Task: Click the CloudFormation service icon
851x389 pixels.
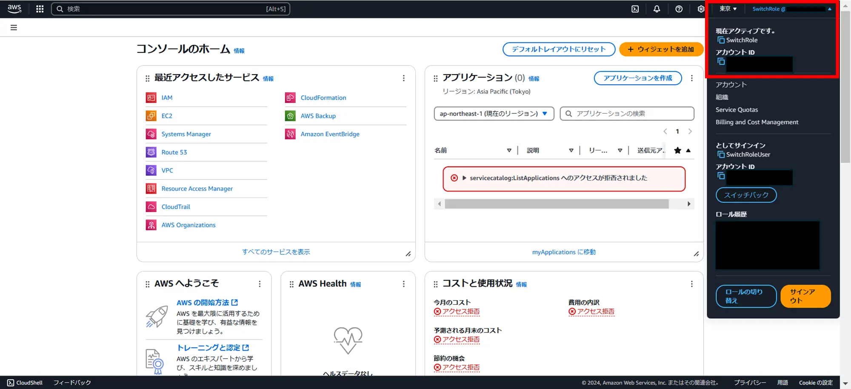Action: point(290,98)
